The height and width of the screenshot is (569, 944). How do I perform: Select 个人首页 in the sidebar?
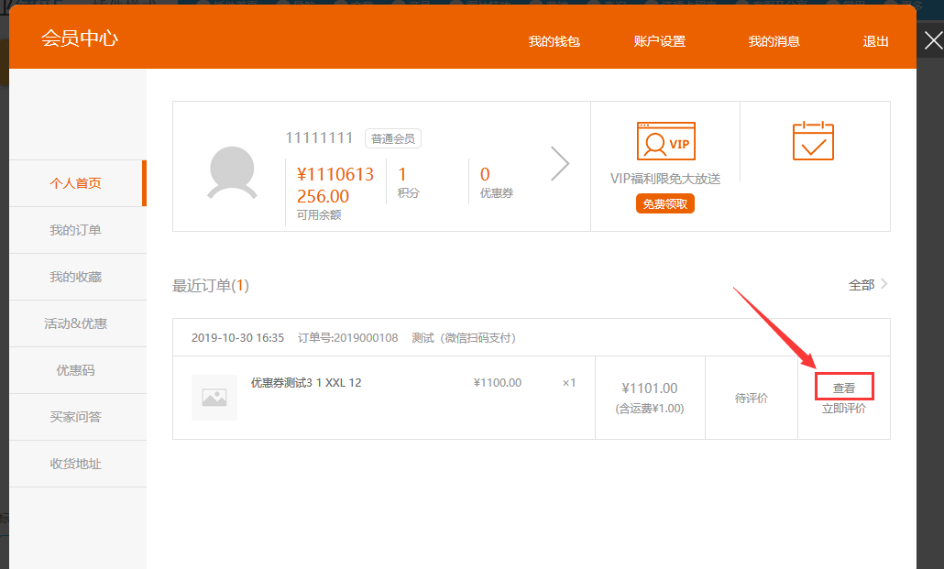point(76,183)
